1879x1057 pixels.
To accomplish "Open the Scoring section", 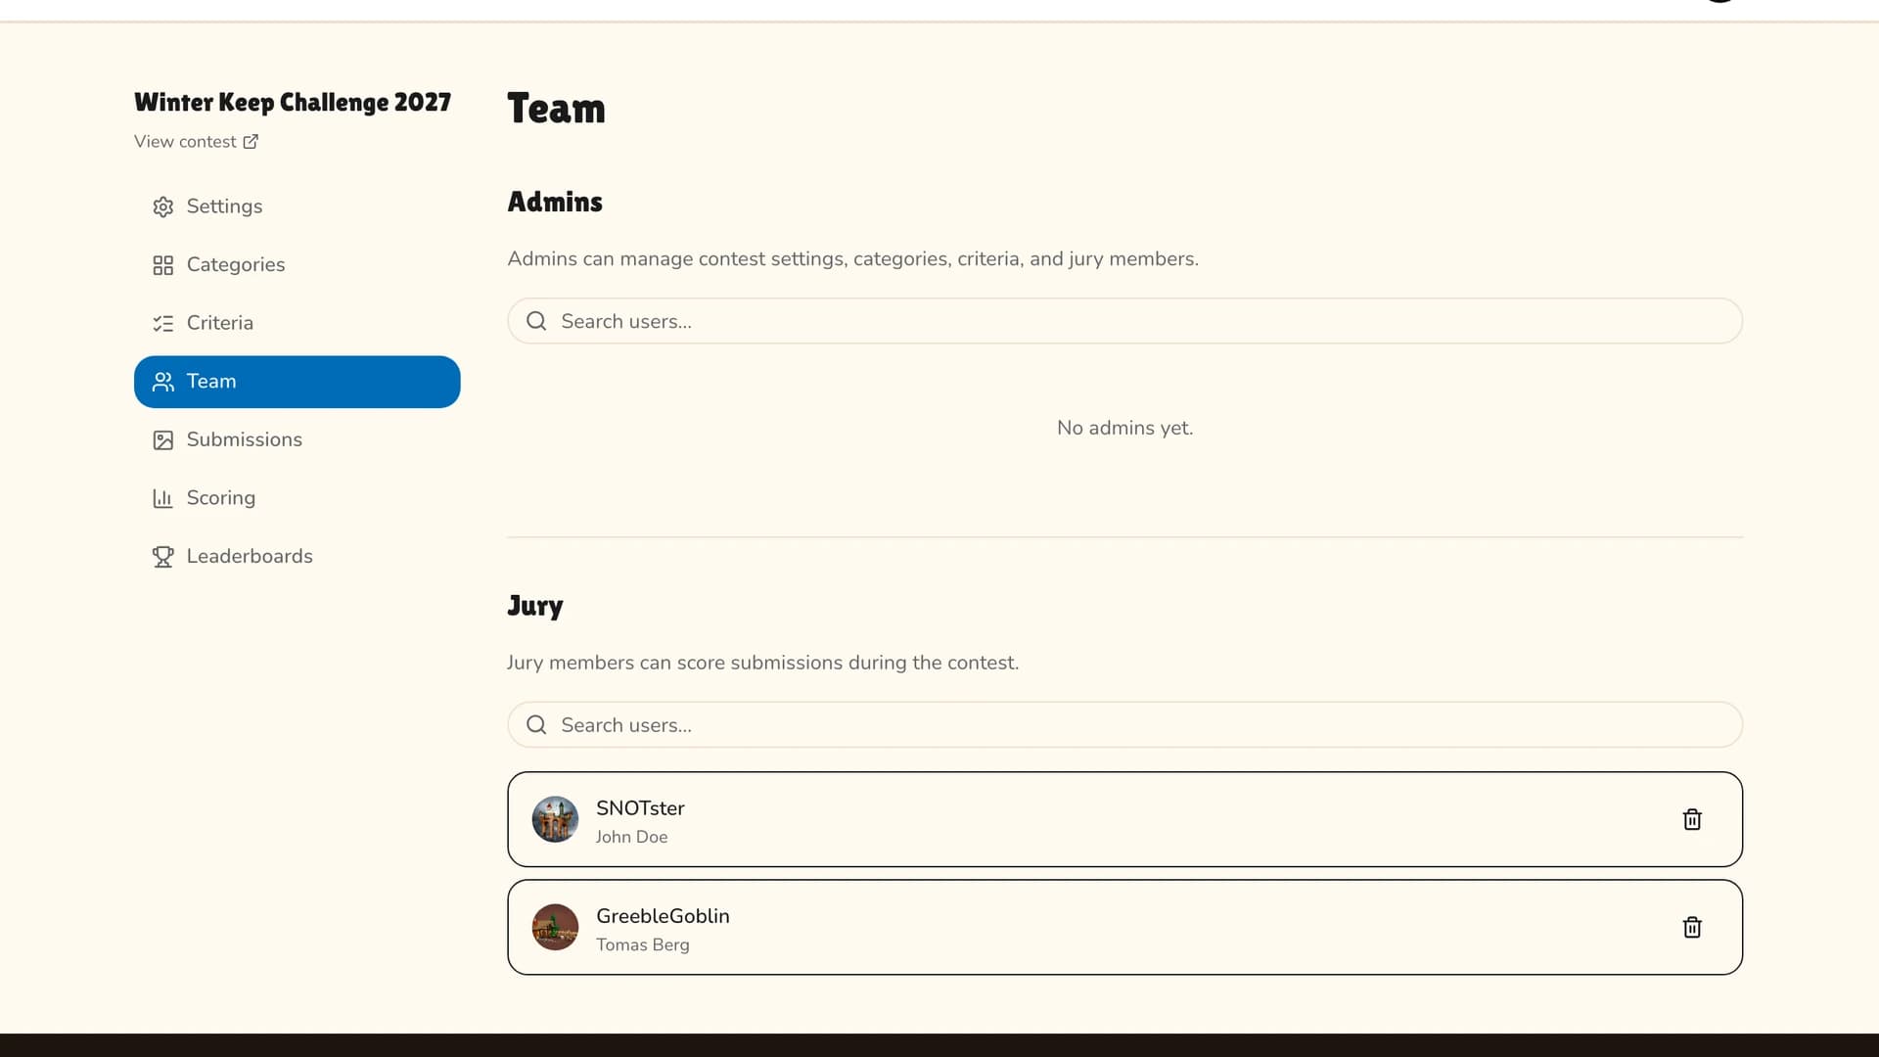I will [297, 498].
